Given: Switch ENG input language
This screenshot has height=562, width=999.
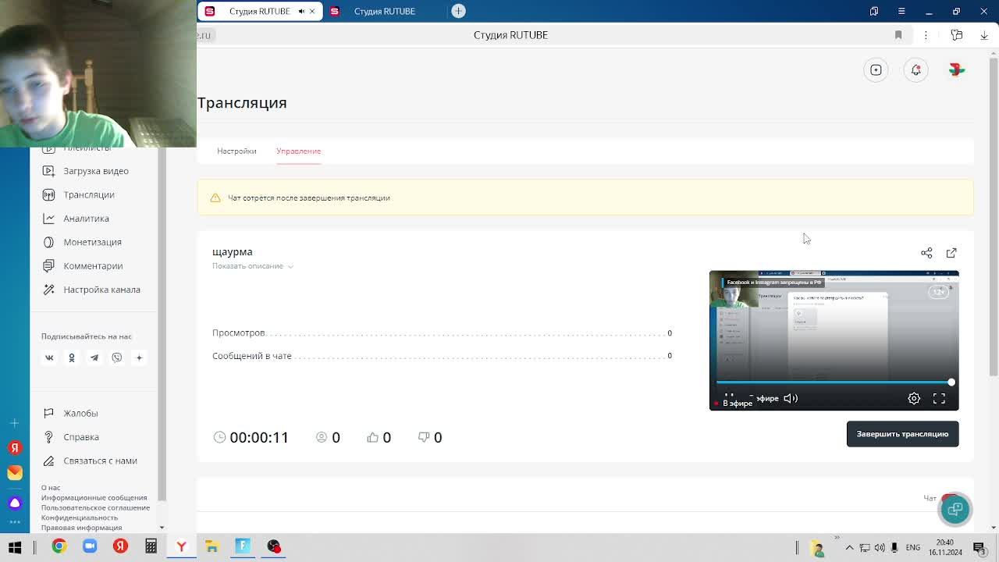Looking at the screenshot, I should tap(913, 547).
